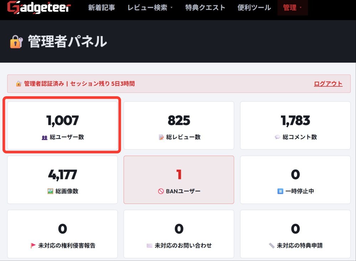Screen dimensions: 356x261
Task: Open the BANユーザー card
Action: tap(179, 180)
